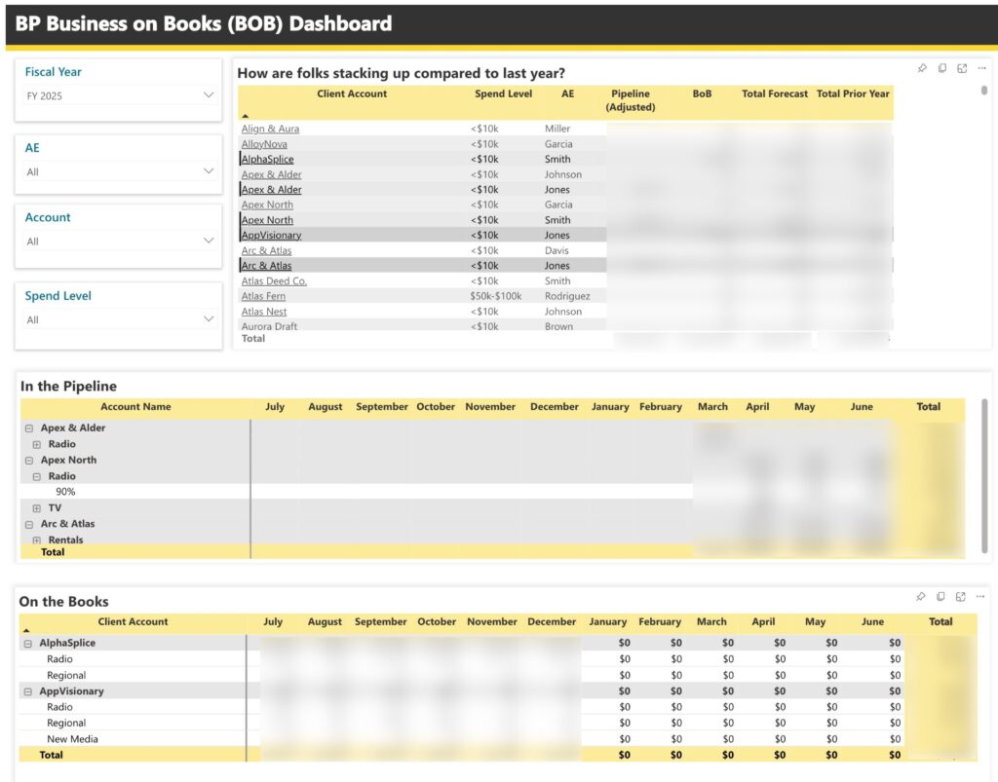Open the Atlas Nest account link
Image resolution: width=998 pixels, height=782 pixels.
pos(263,312)
